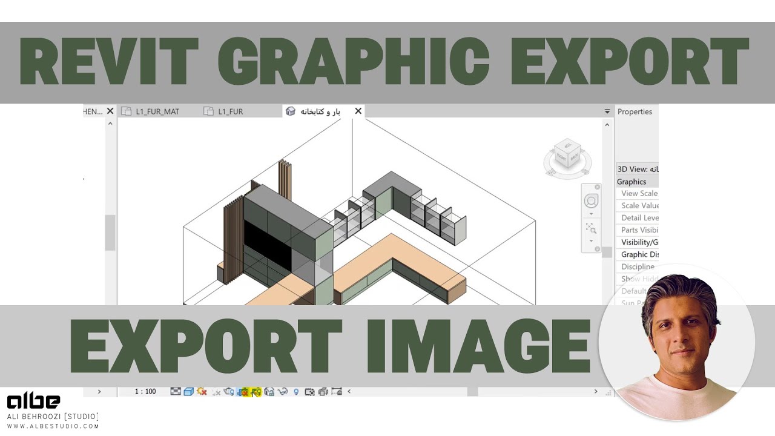This screenshot has width=775, height=436.
Task: Open the Detail Level icon menu
Action: click(x=176, y=391)
